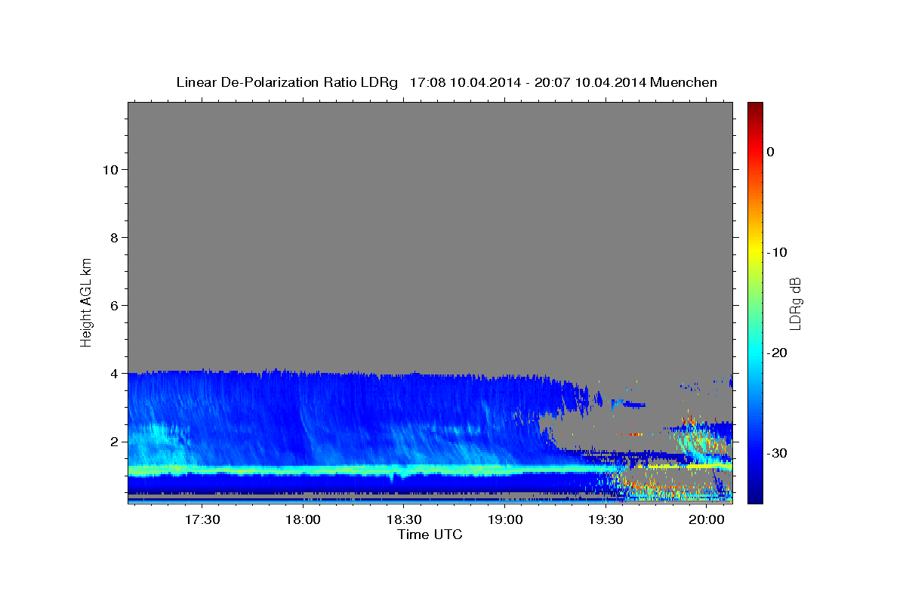
Task: Click the plot title starting 'Linear De-Polarization Ratio LDRg'
Action: [x=446, y=82]
